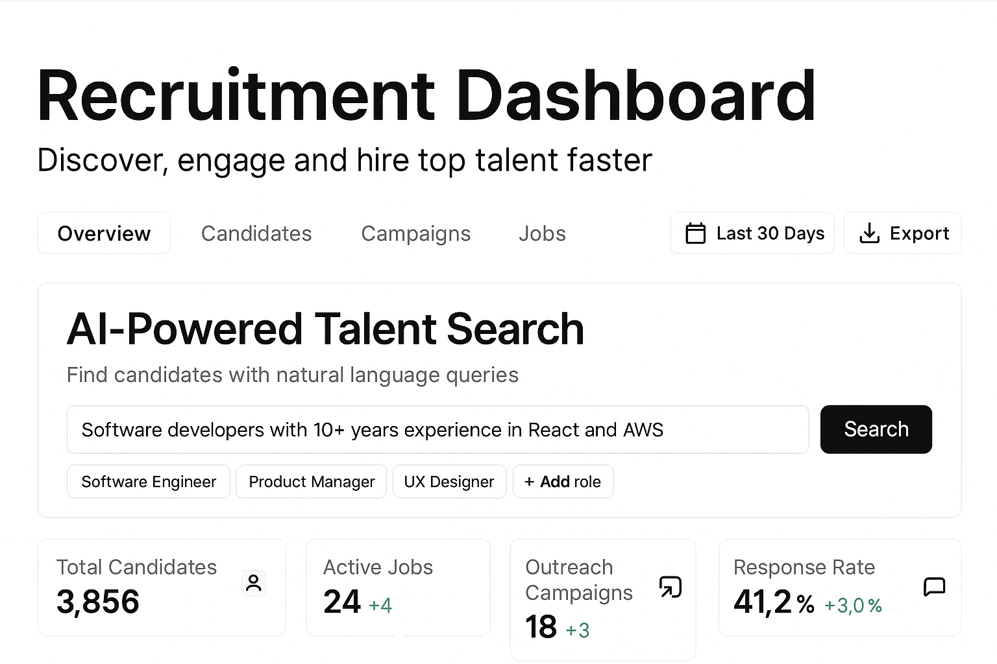Click the +4 badge next to Active Jobs
The width and height of the screenshot is (997, 664).
(380, 604)
